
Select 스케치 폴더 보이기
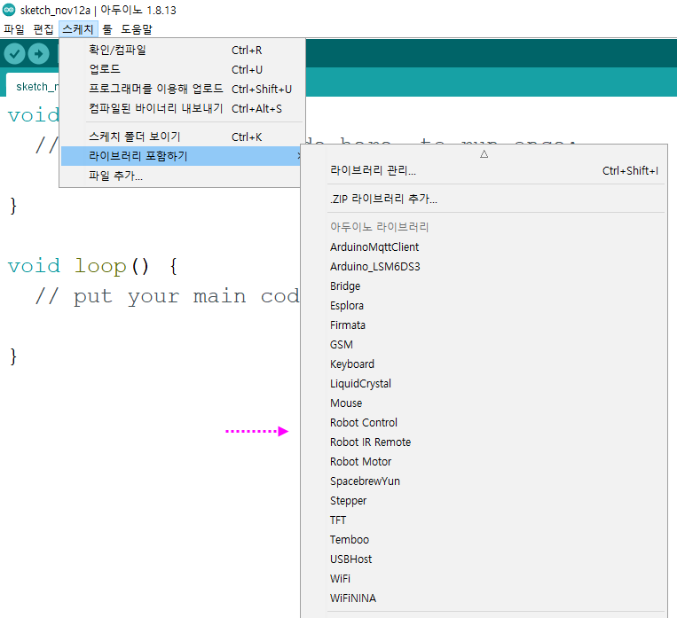(x=182, y=137)
